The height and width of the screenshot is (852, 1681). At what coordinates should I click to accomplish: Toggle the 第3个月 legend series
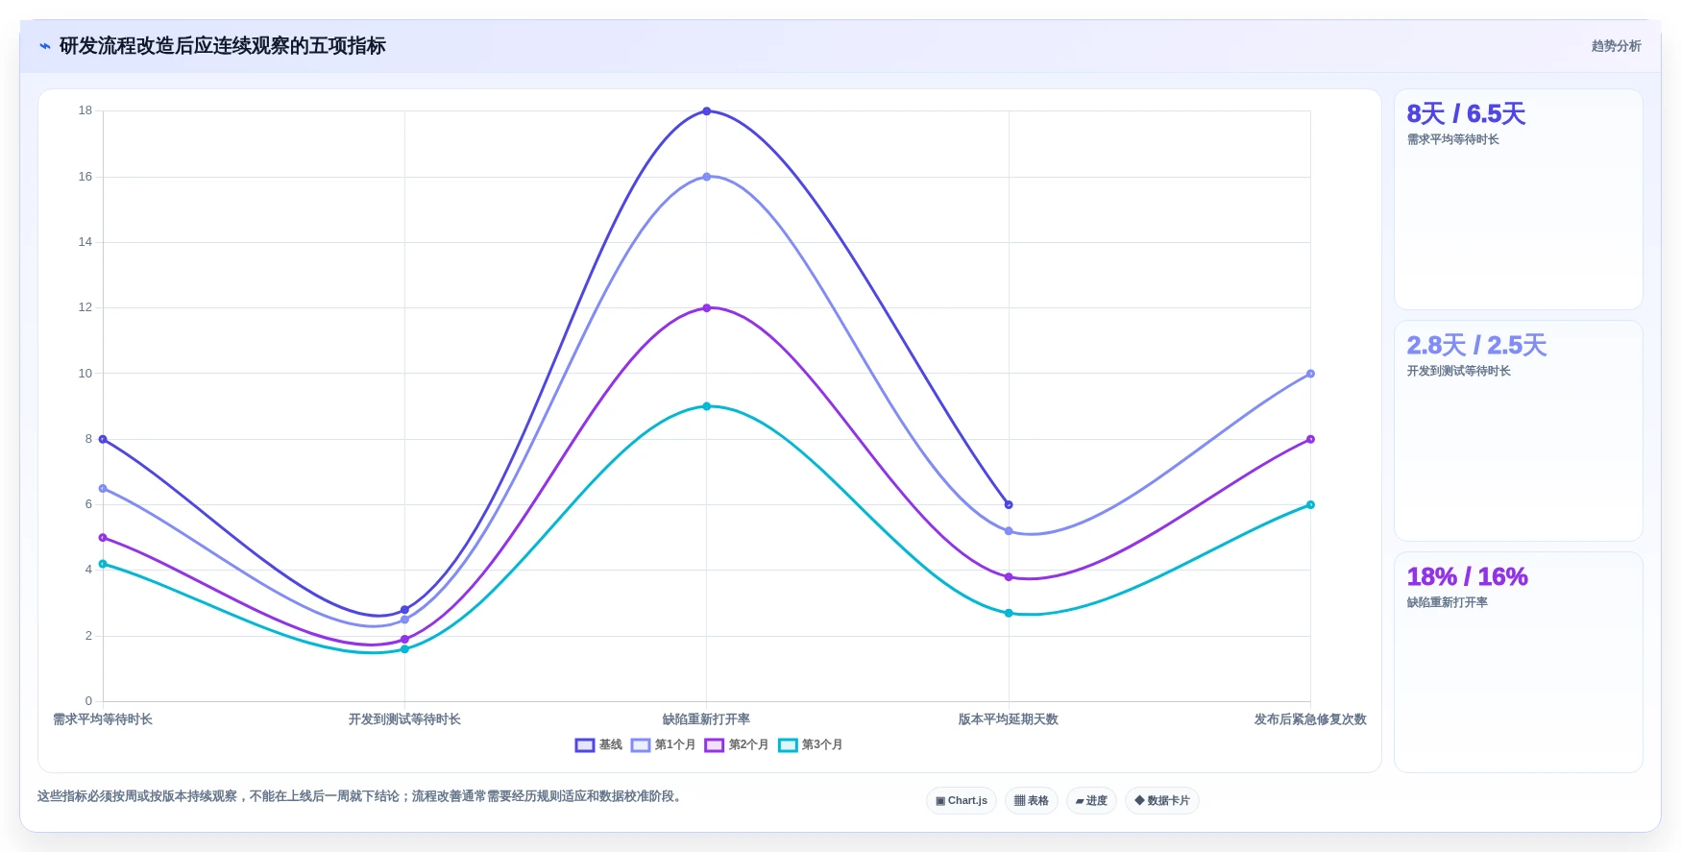pos(810,745)
